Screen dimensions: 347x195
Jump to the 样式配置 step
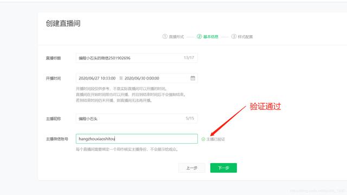[245, 37]
